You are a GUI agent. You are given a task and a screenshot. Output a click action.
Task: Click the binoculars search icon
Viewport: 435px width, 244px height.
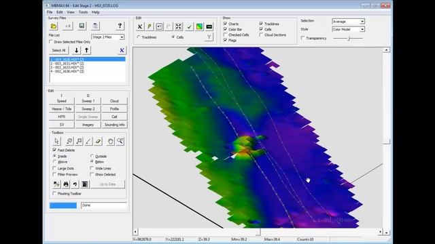[x=66, y=184]
